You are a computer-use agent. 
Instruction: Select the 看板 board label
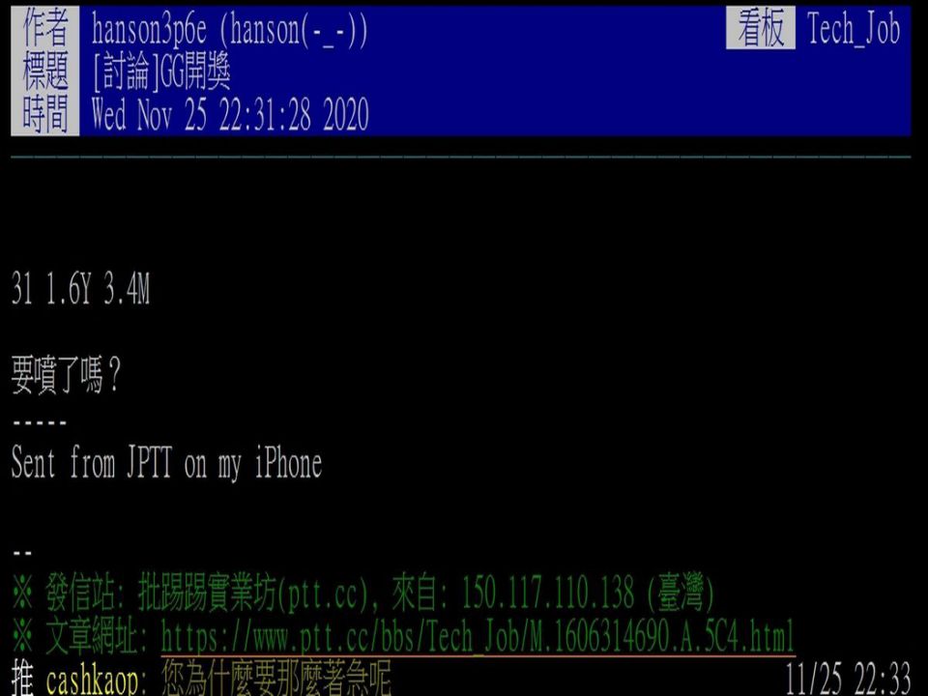tap(761, 28)
